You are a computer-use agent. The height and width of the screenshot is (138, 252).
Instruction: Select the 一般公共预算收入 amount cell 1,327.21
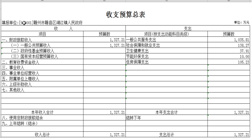pyautogui.click(x=104, y=45)
